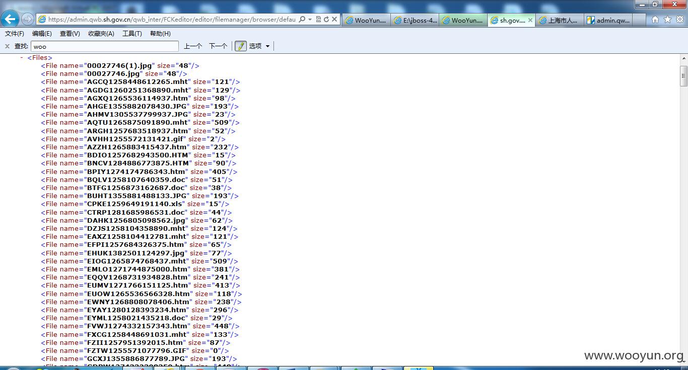Click file name AHMV1305537799937.JPG
Image resolution: width=688 pixels, height=370 pixels.
pos(138,115)
